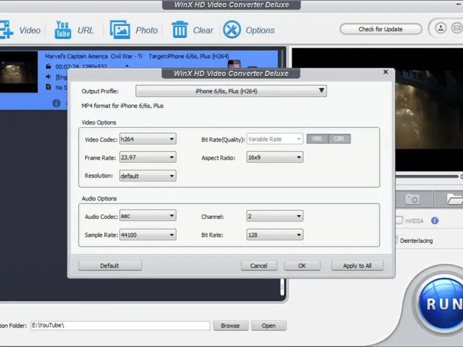Select the VBR bitrate mode

(317, 139)
